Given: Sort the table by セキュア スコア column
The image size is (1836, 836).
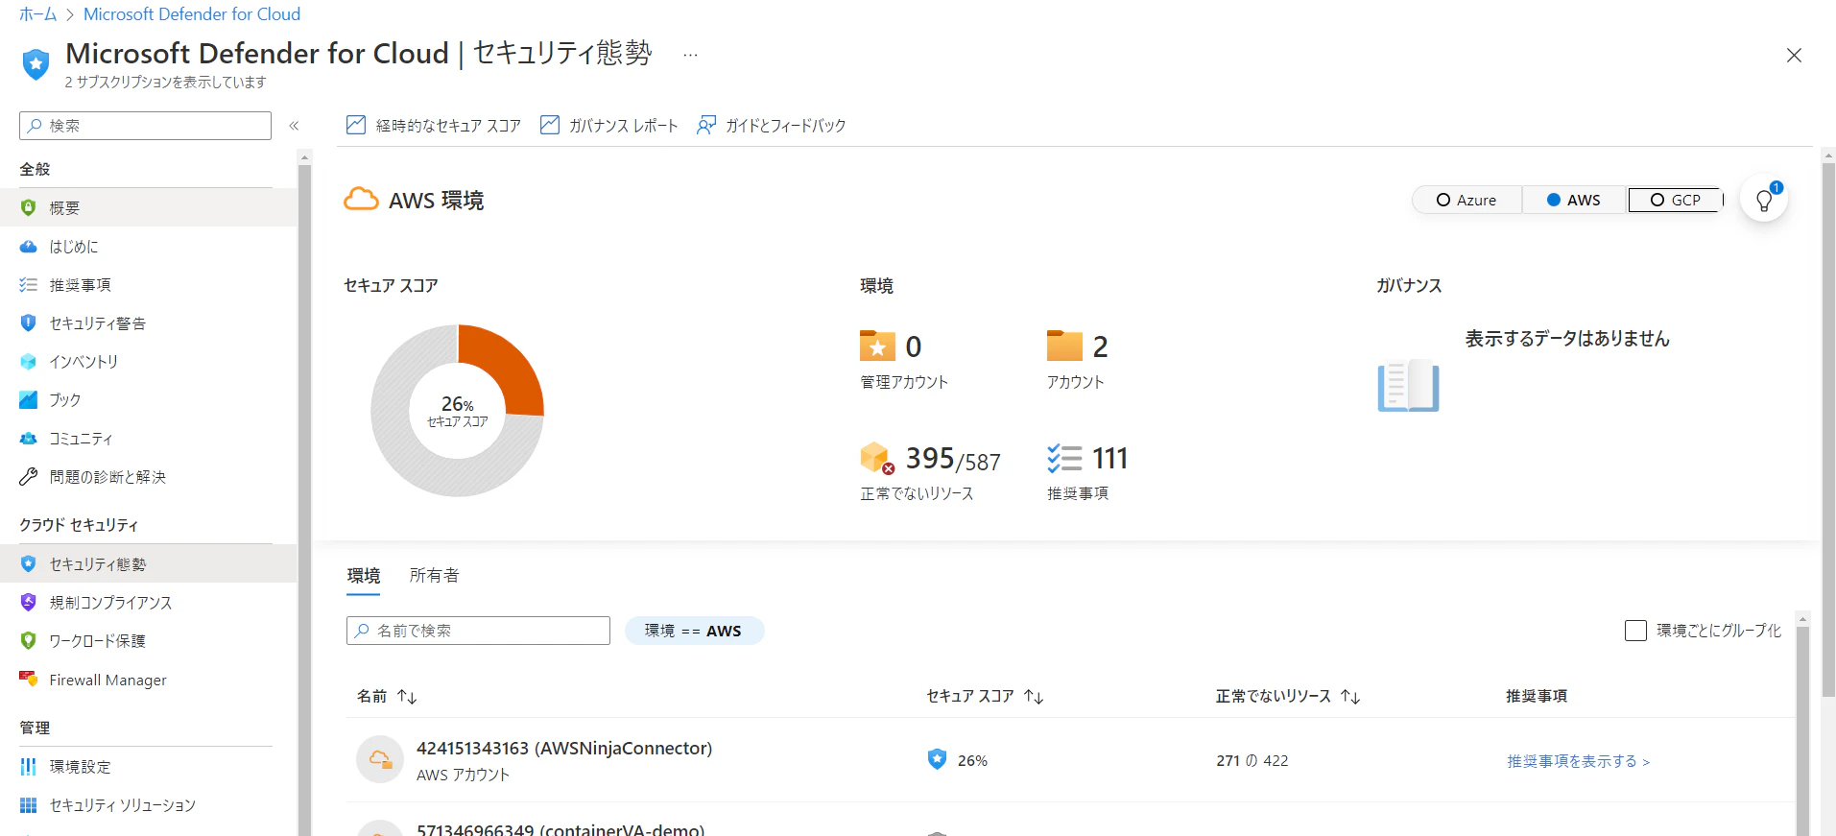Looking at the screenshot, I should coord(985,696).
